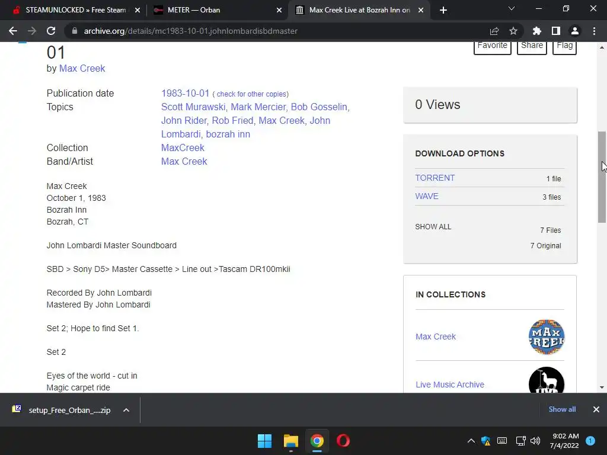Click the padlock site info icon
This screenshot has height=455, width=607.
click(75, 31)
